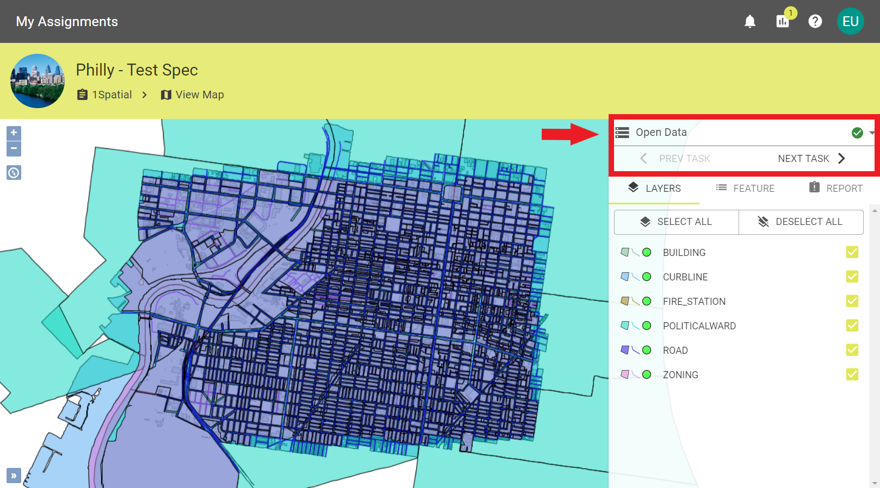Toggle the ZONING layer checkbox
Screen dimensions: 880x488
pos(852,374)
